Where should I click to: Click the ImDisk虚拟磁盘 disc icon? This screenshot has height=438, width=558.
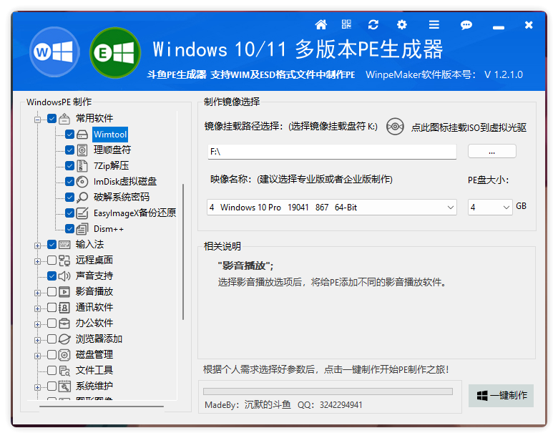coord(82,182)
